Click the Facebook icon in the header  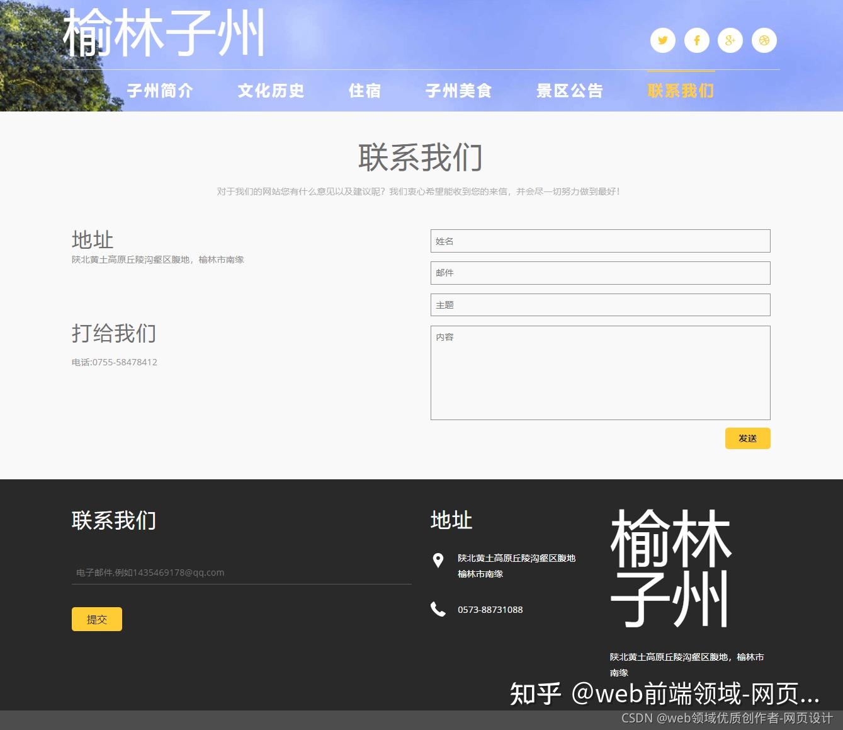(x=696, y=40)
